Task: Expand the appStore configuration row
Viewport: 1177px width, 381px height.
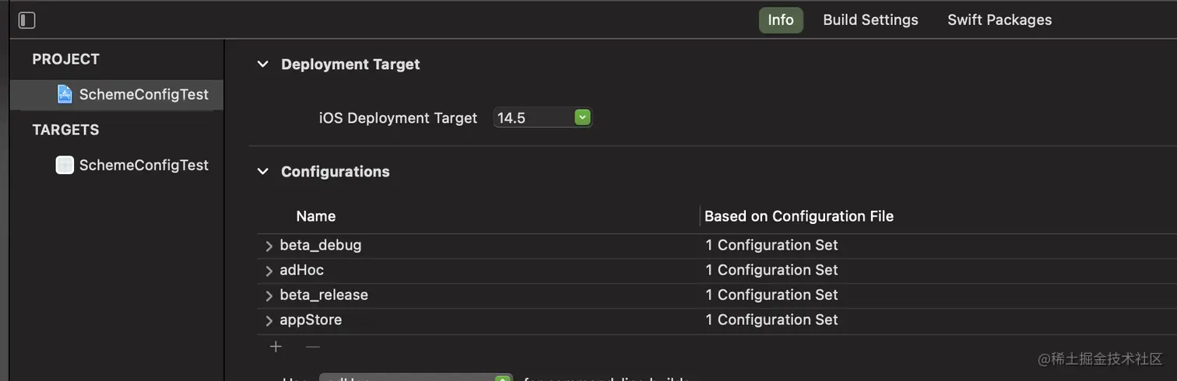Action: pyautogui.click(x=269, y=320)
